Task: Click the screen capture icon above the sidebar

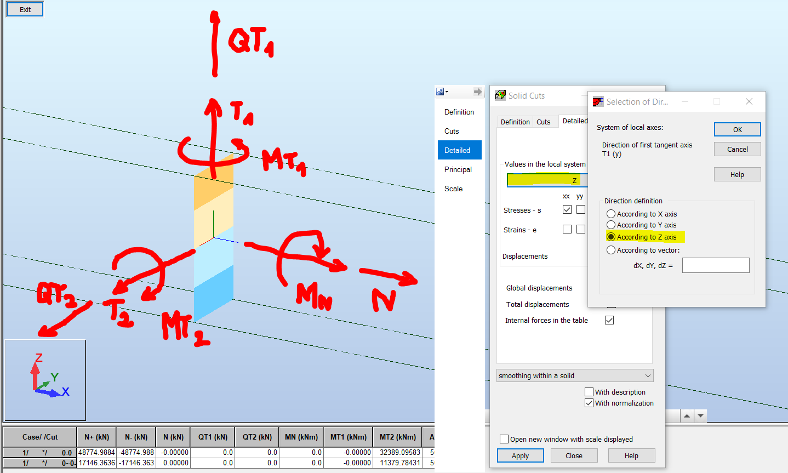Action: 440,91
